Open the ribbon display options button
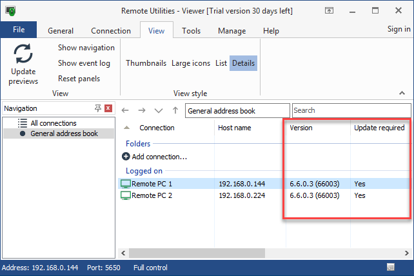 tap(329, 10)
